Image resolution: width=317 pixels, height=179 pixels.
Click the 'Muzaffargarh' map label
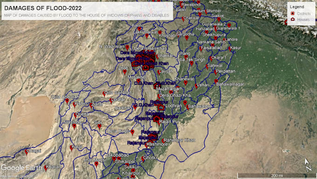pyautogui.click(x=169, y=89)
